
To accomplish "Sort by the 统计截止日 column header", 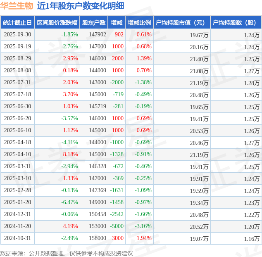I will [17, 23].
